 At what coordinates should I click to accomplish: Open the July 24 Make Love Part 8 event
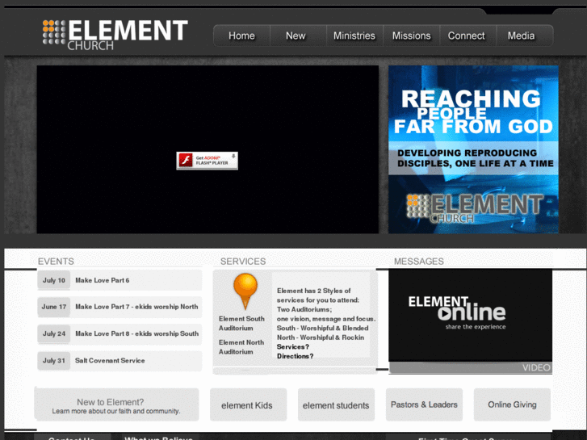point(119,333)
